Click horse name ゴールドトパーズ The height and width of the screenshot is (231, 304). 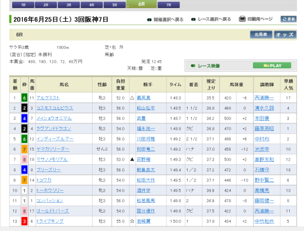[x=53, y=211]
